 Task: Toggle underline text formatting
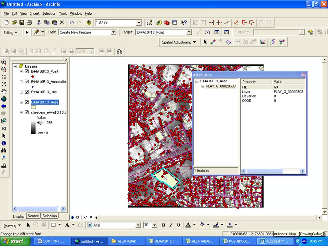178,225
